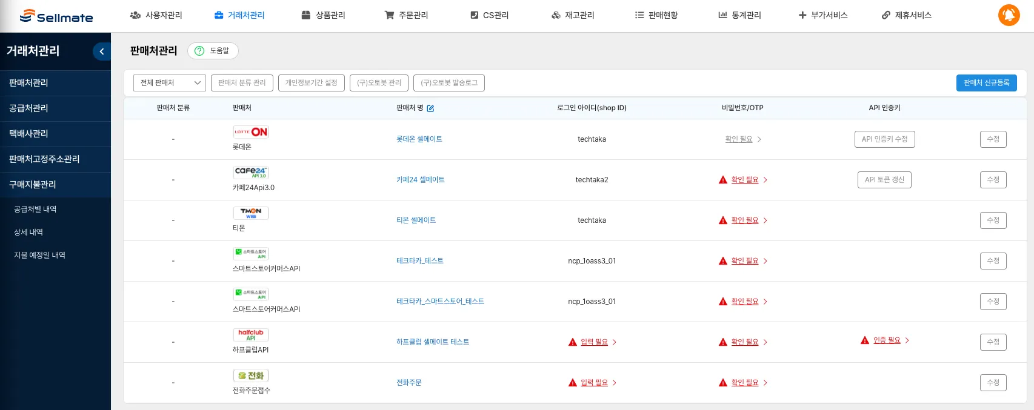Open 전화주문 link
The height and width of the screenshot is (410, 1034).
pyautogui.click(x=409, y=383)
